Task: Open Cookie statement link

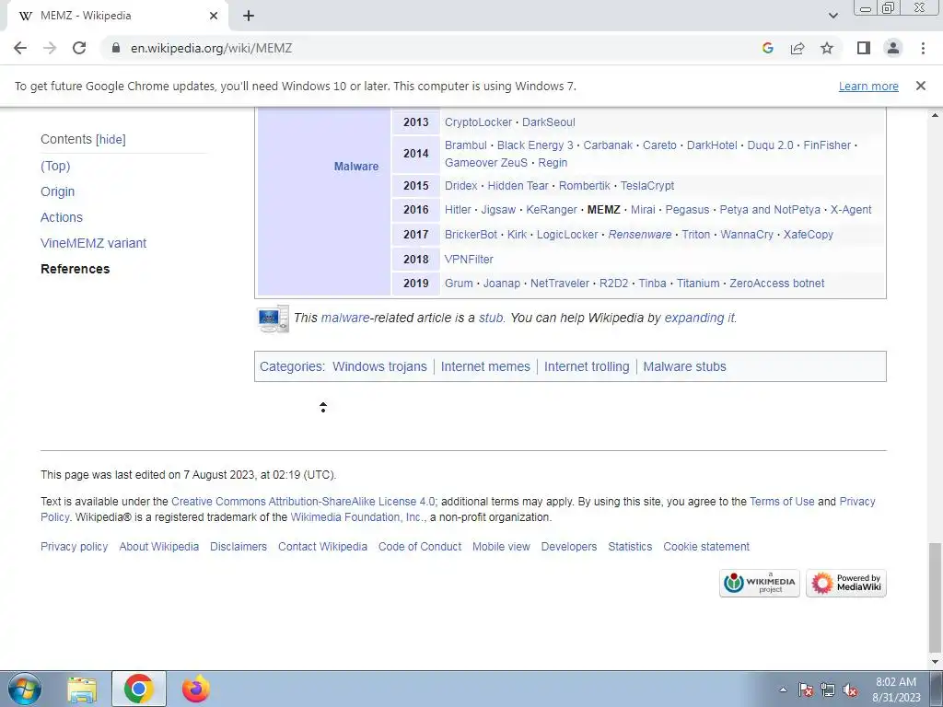Action: (x=706, y=547)
